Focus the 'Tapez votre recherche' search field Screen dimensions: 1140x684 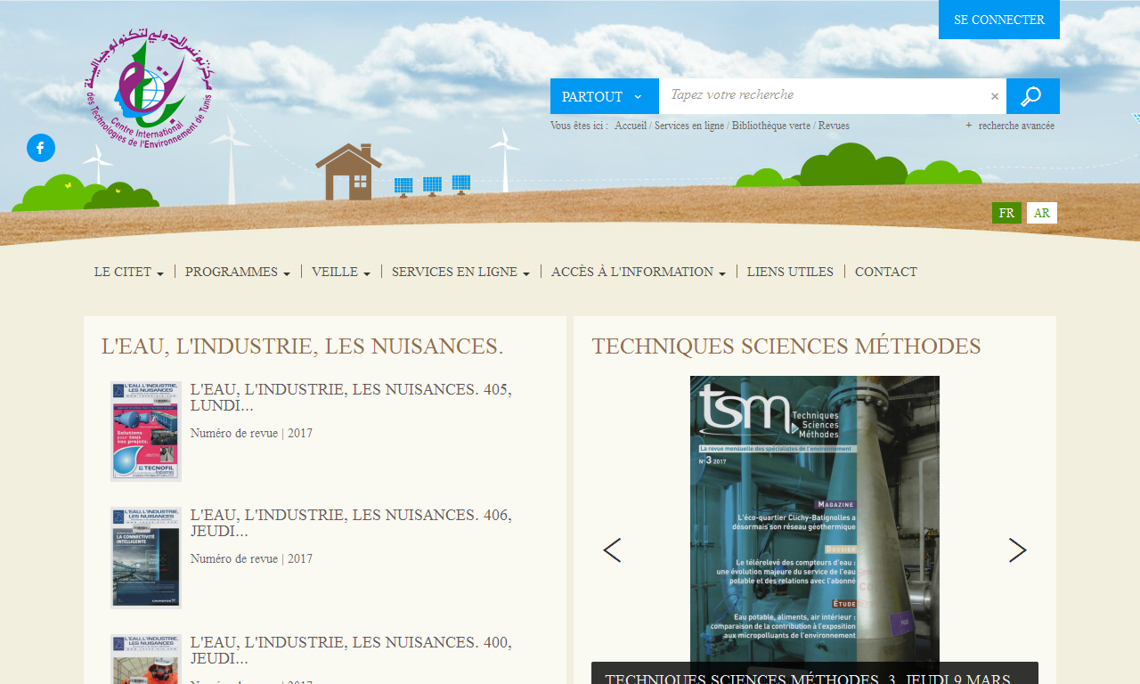(823, 95)
